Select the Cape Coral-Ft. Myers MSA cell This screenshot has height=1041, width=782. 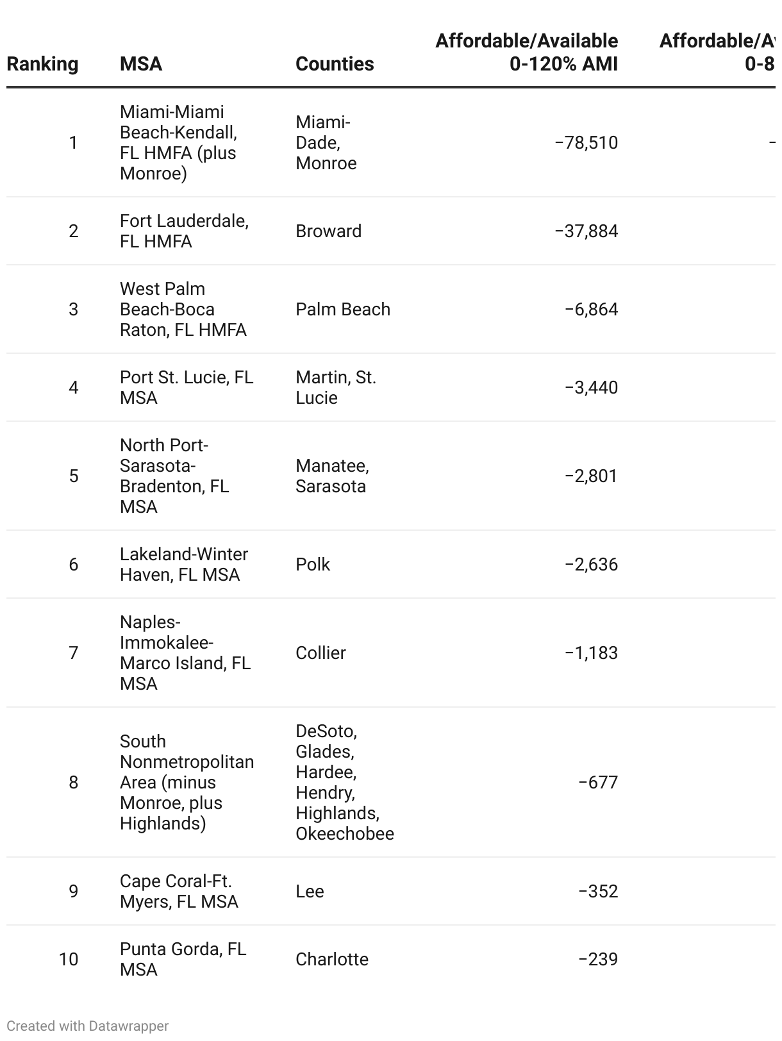[x=179, y=891]
